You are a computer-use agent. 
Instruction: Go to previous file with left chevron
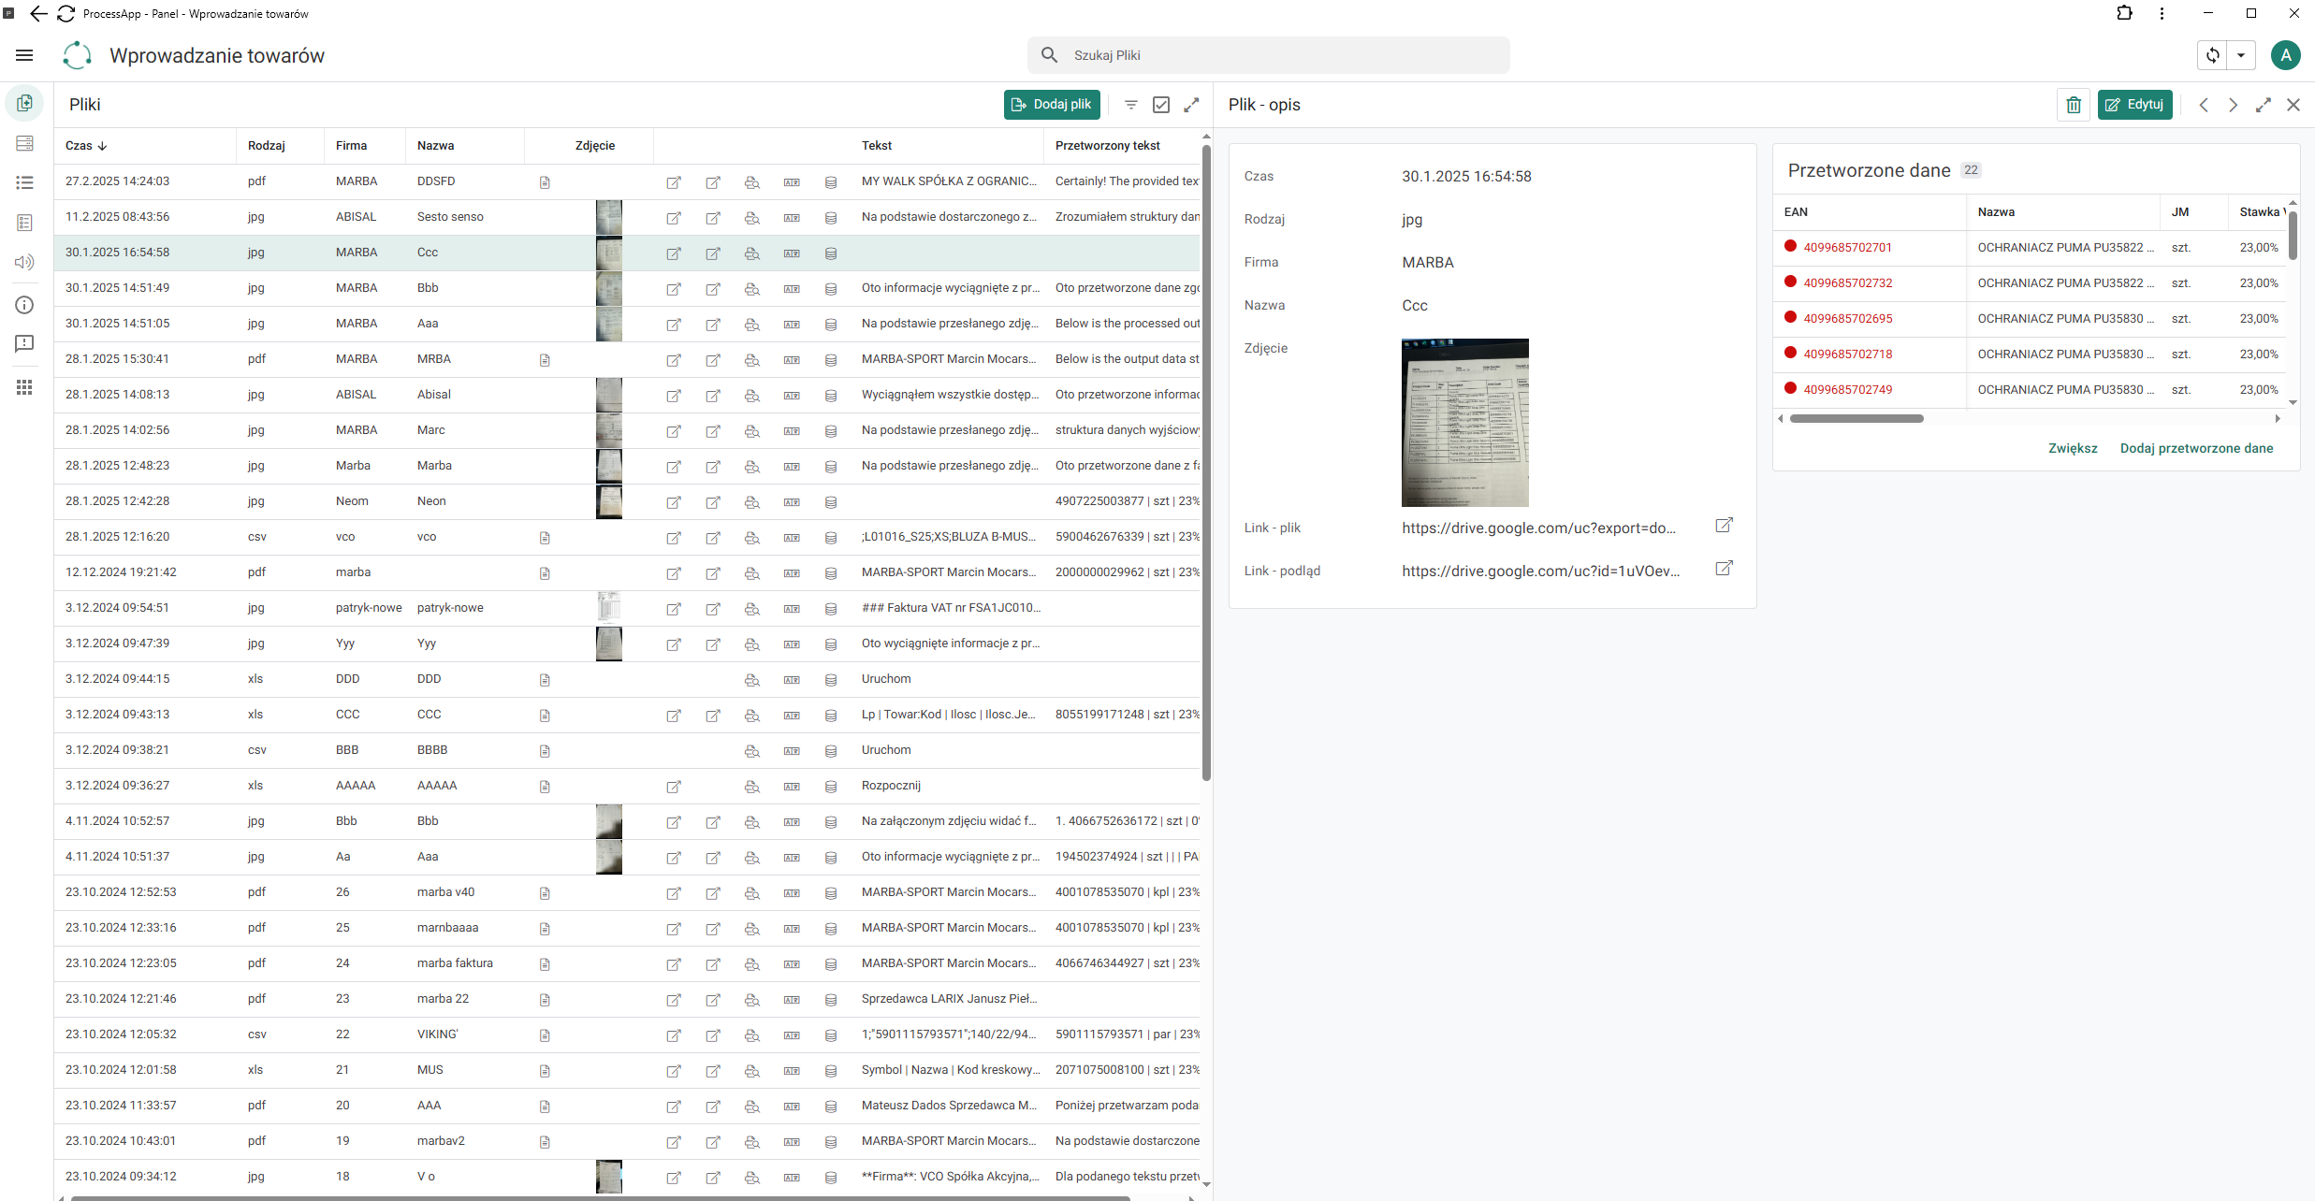2204,105
